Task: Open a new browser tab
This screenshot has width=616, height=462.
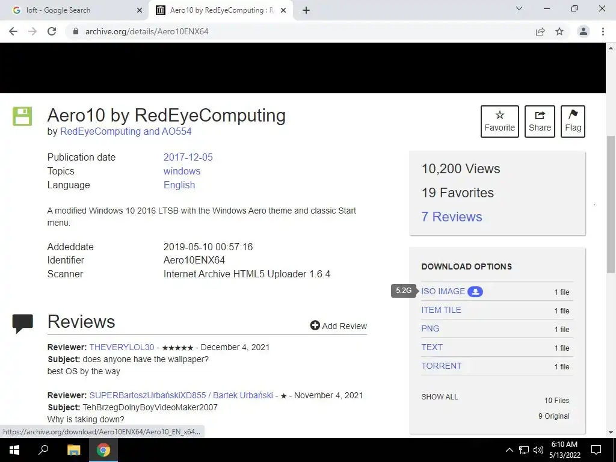Action: tap(306, 10)
